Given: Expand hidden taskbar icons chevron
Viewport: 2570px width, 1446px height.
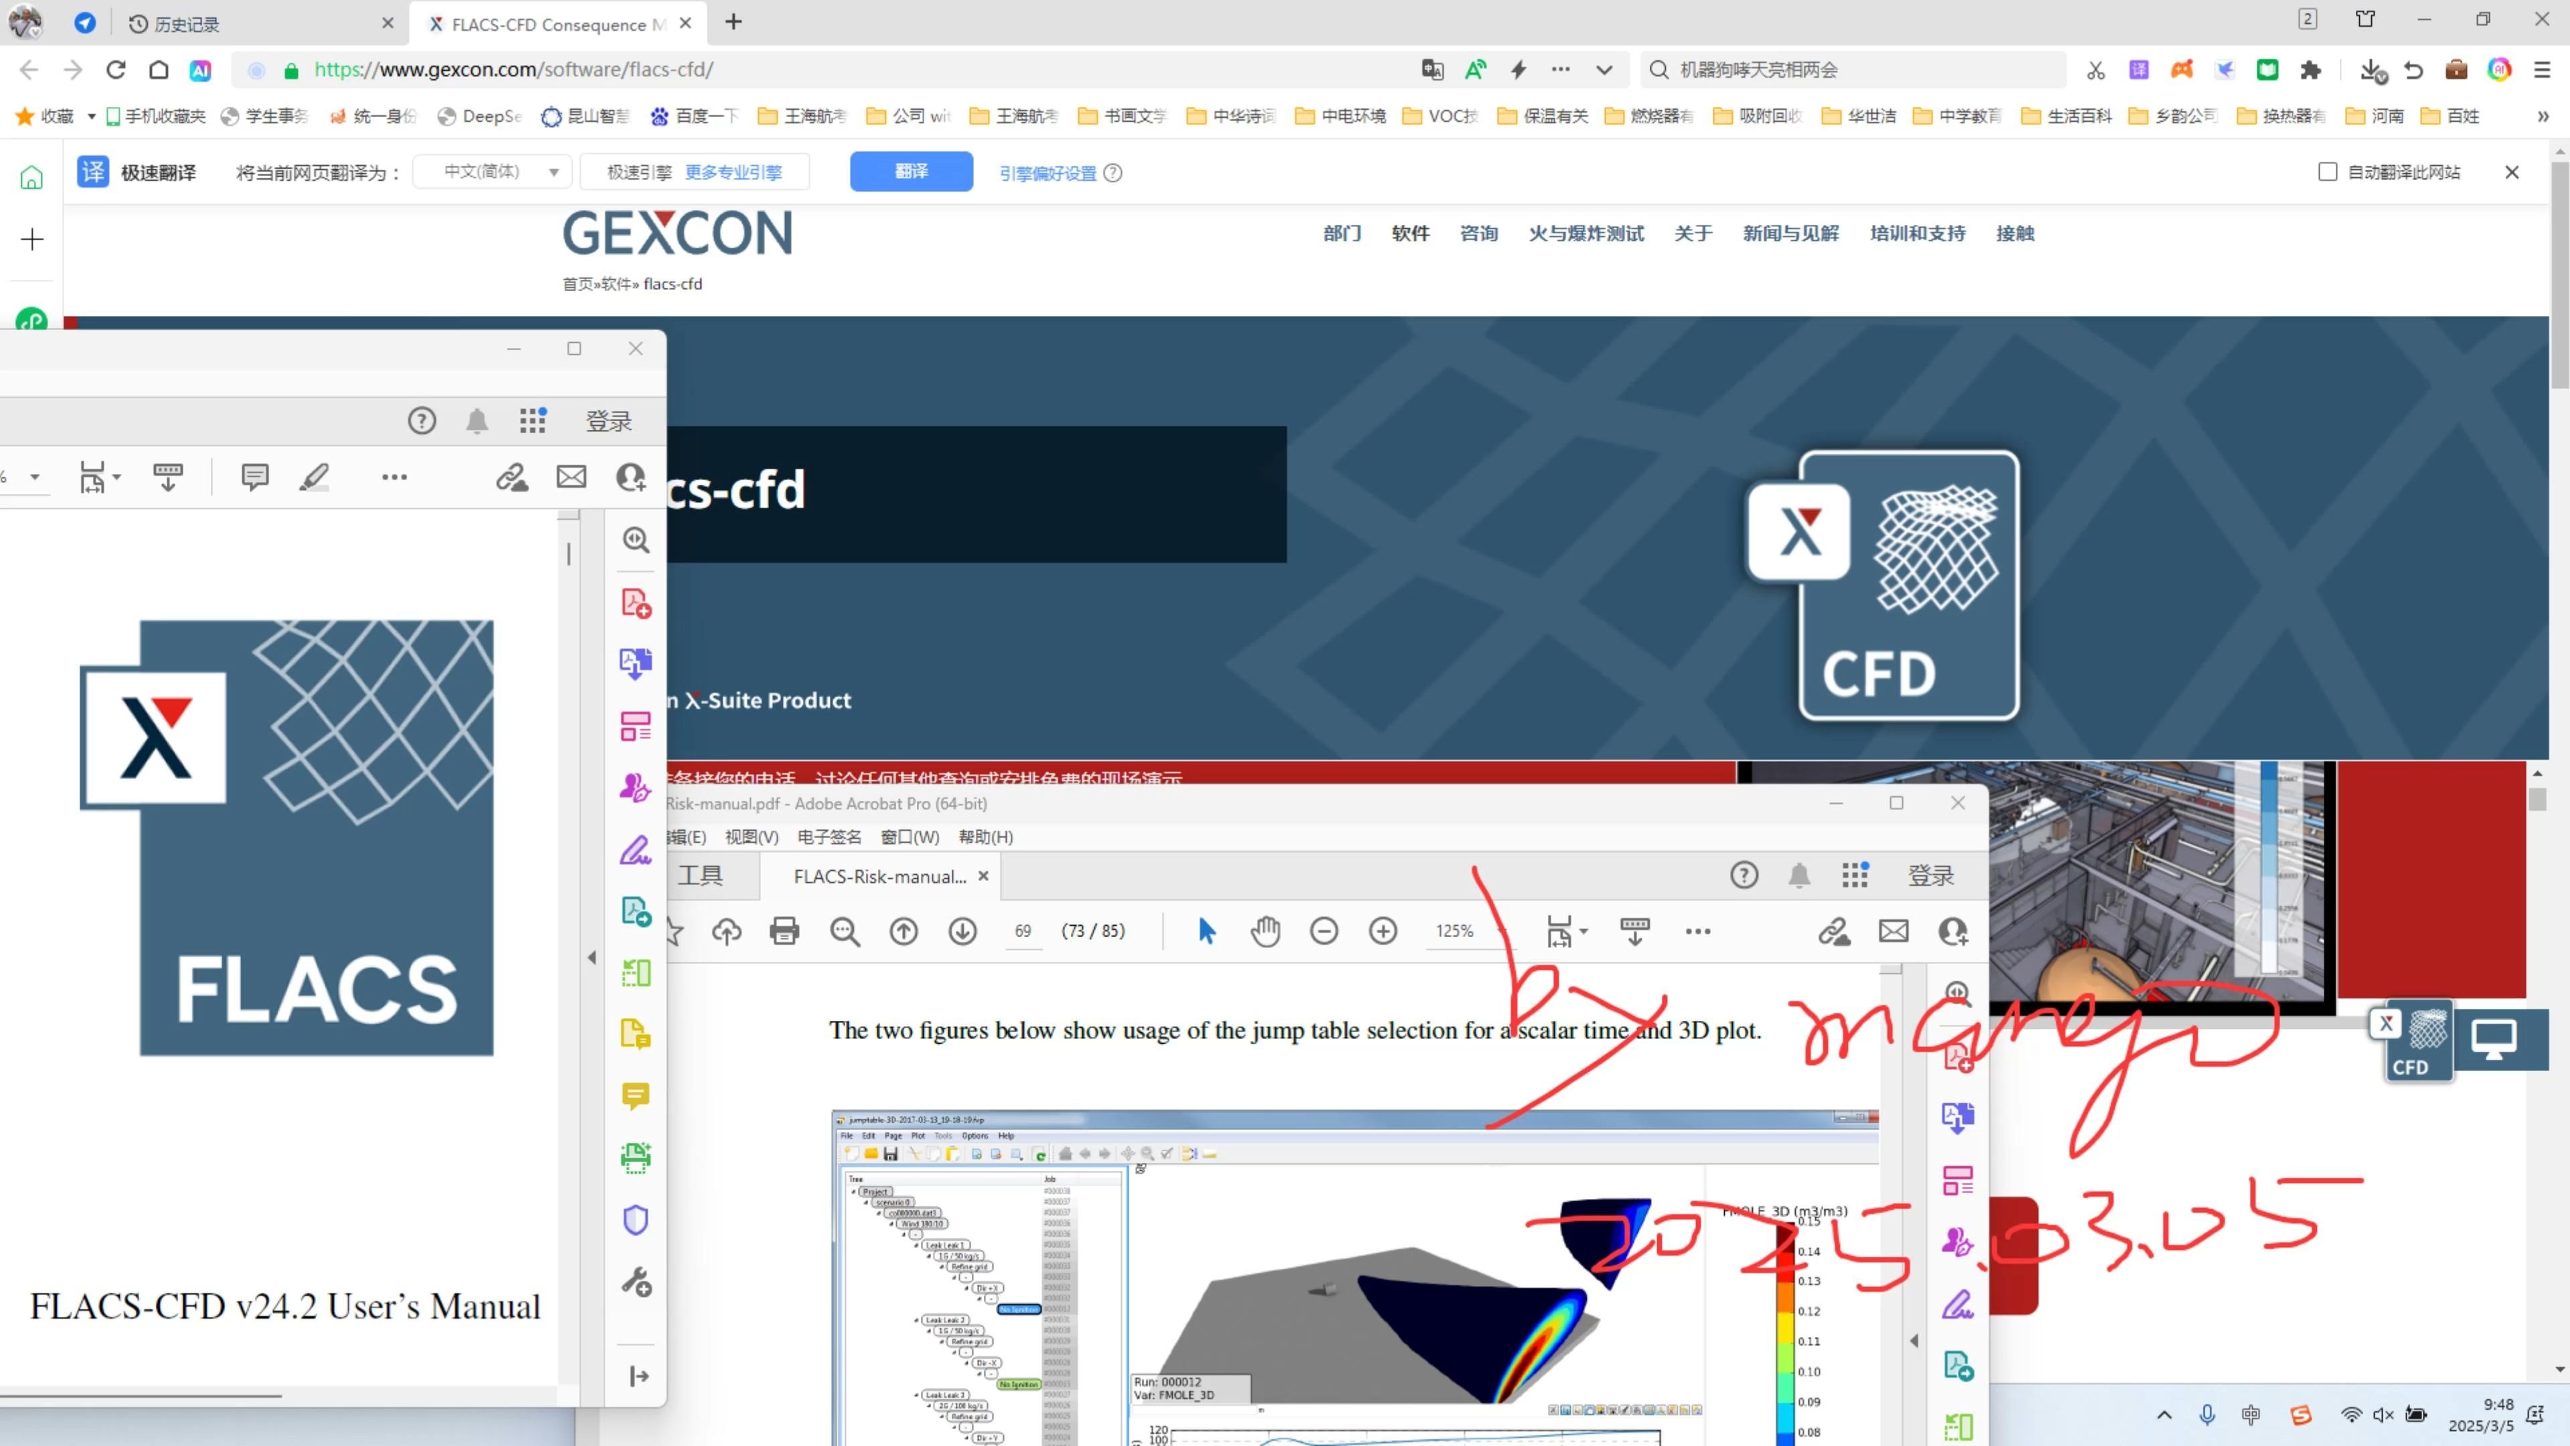Looking at the screenshot, I should pos(2165,1414).
